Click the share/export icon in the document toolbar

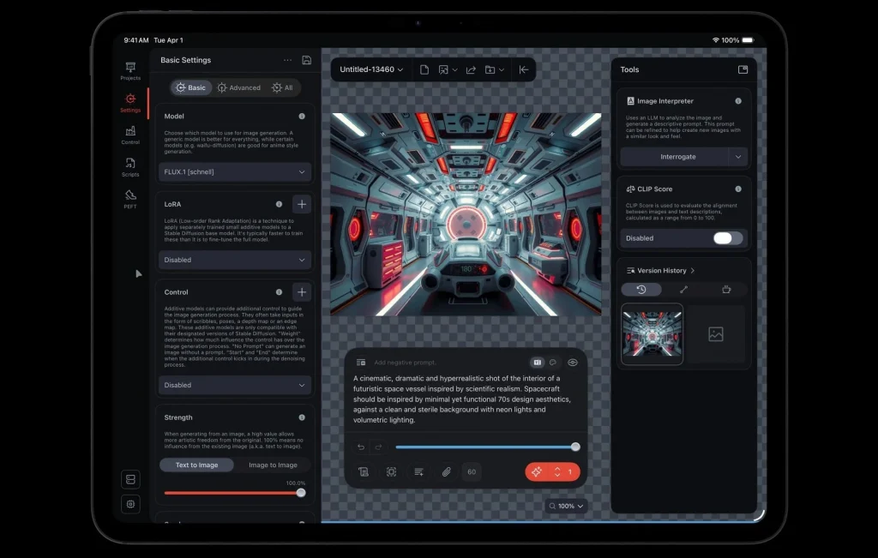471,69
